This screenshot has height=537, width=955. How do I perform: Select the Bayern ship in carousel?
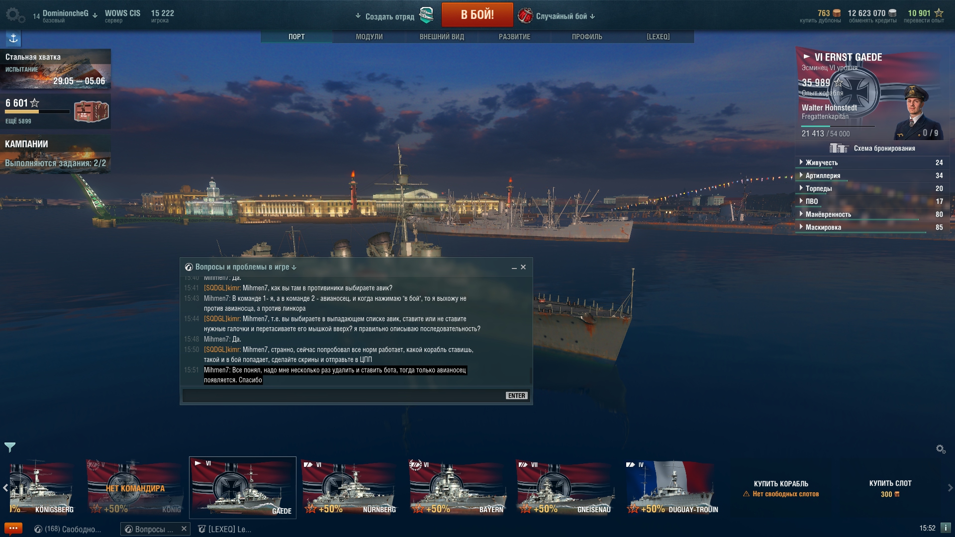pyautogui.click(x=457, y=488)
